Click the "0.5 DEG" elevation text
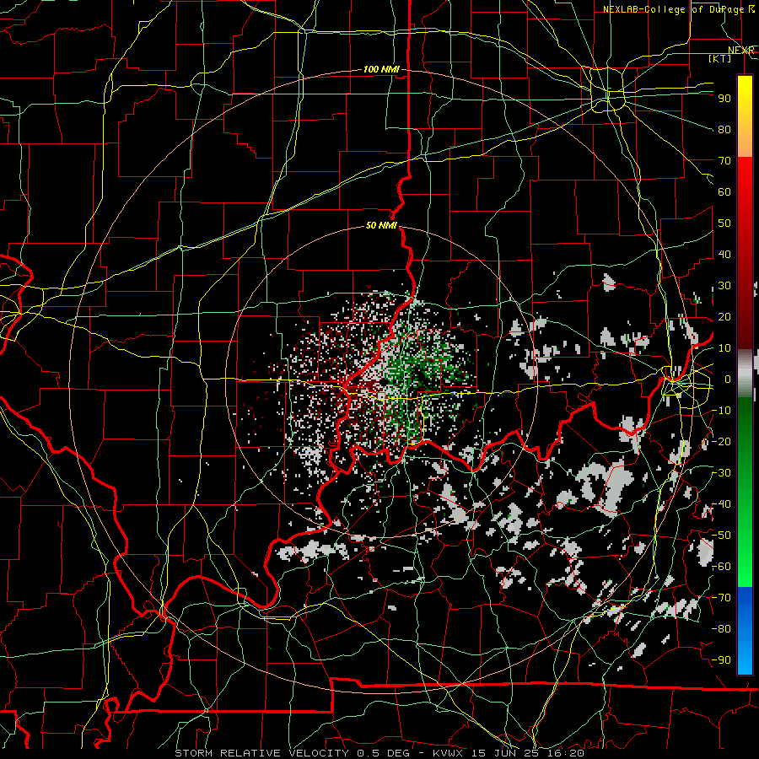The height and width of the screenshot is (759, 759). (383, 753)
